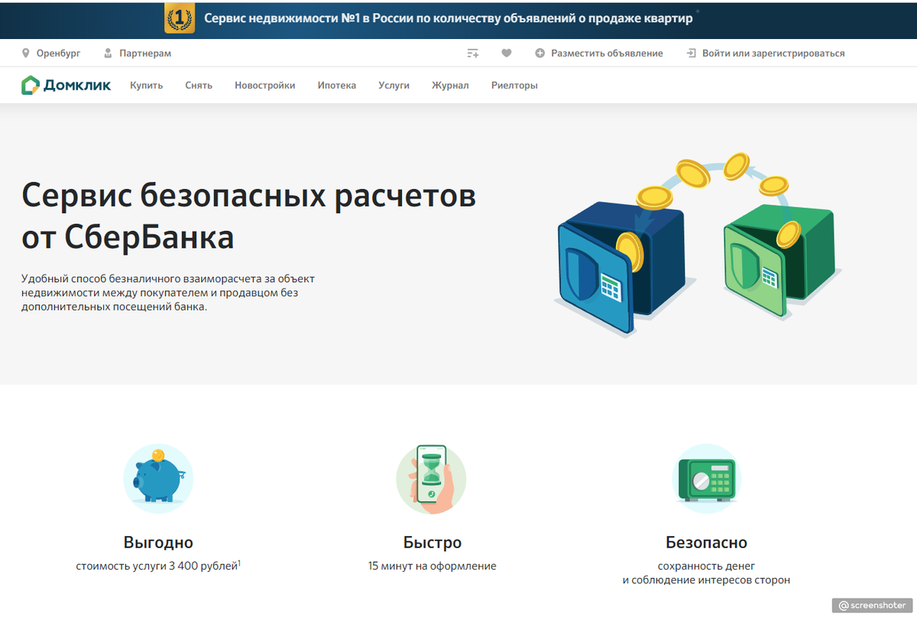
Task: Open the Риелторы section
Action: [x=514, y=86]
